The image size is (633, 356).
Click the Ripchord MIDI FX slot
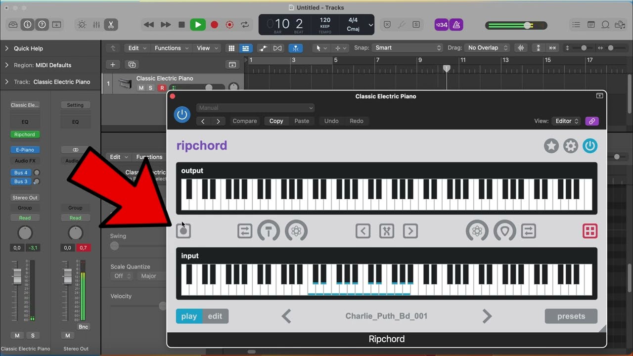coord(25,134)
